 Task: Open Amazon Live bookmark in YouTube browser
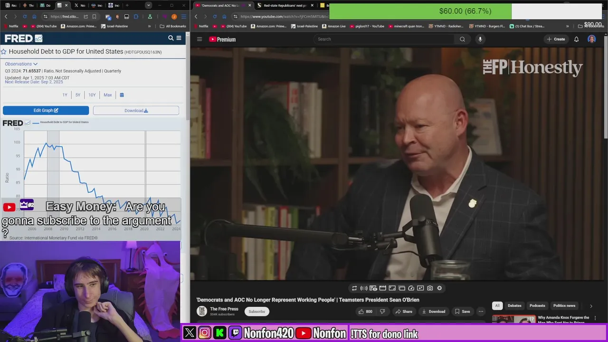[x=334, y=26]
